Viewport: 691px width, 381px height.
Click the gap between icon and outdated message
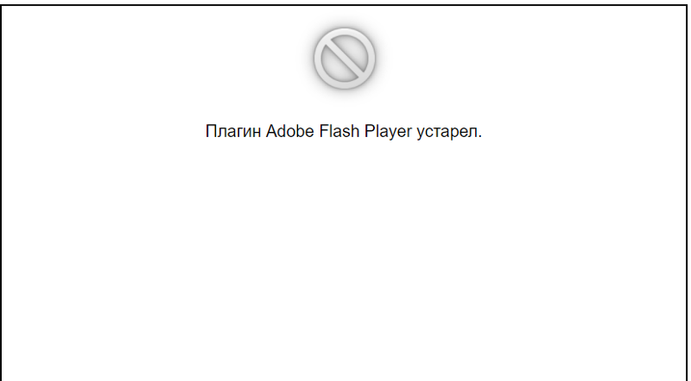click(344, 110)
